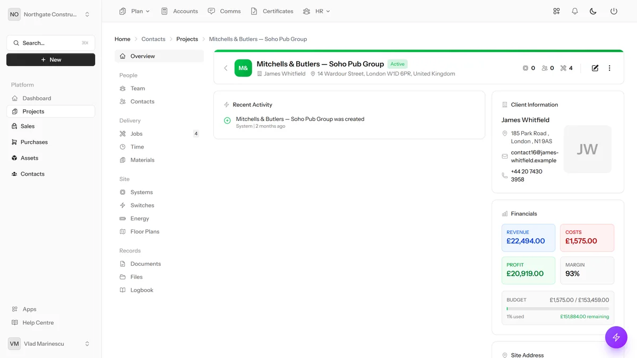Open Assets in the sidebar
The height and width of the screenshot is (358, 637).
pos(50,158)
